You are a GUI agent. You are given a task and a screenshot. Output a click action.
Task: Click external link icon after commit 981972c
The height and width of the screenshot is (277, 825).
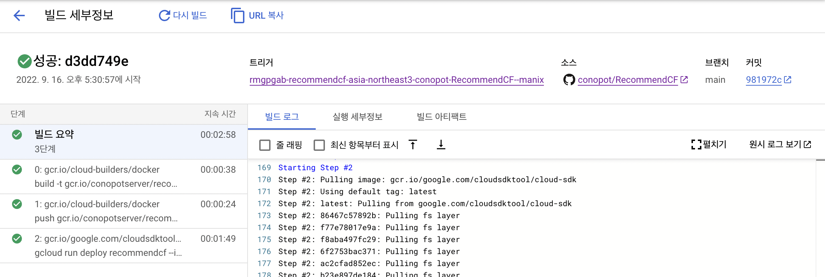click(788, 80)
